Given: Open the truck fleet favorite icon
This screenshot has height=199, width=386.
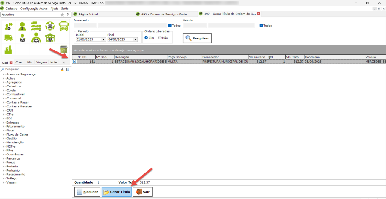Looking at the screenshot, I should pos(36,26).
